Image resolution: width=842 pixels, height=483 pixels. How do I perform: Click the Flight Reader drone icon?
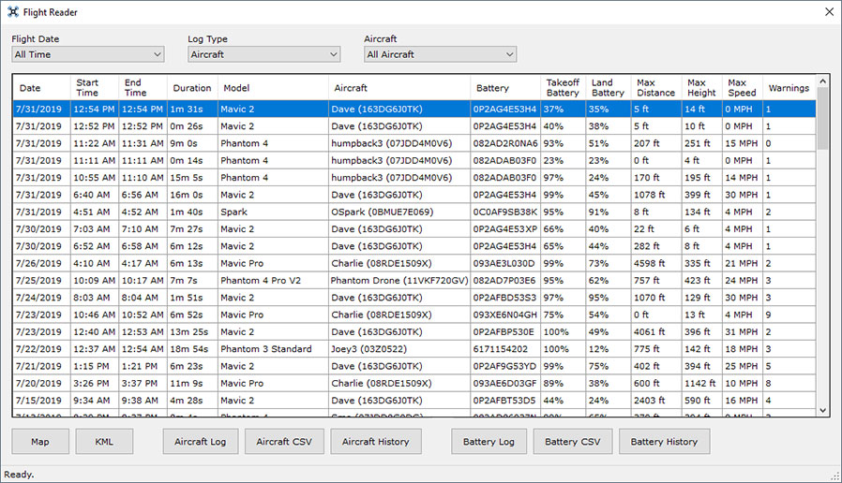13,12
